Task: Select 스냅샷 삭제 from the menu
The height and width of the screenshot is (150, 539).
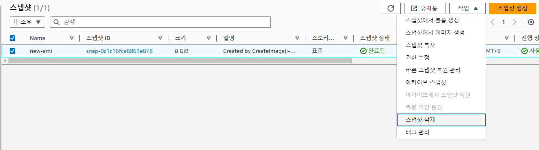Action: 441,120
